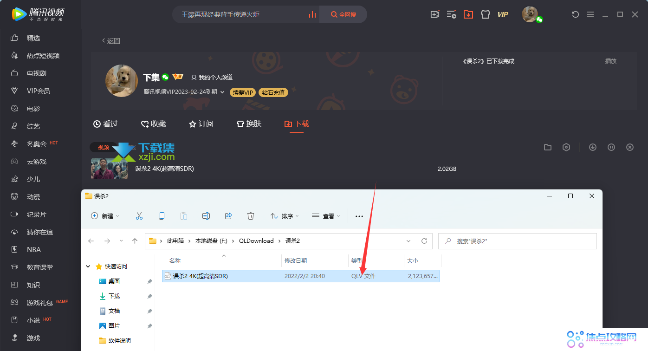Open 小说 sidebar entry

click(x=33, y=320)
